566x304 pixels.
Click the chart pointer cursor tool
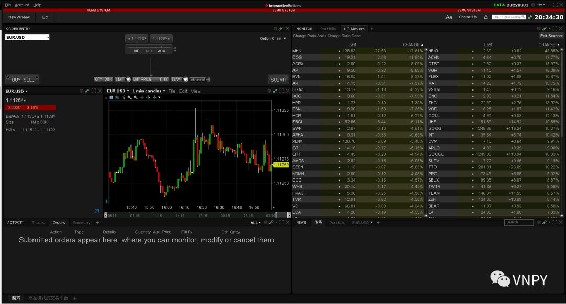(x=124, y=98)
